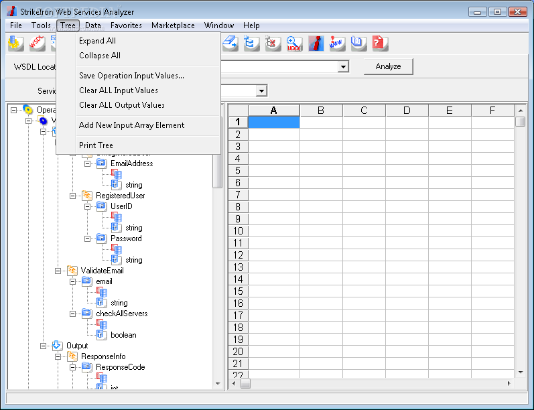This screenshot has height=410, width=534.
Task: Open the Marketplace menu
Action: 173,25
